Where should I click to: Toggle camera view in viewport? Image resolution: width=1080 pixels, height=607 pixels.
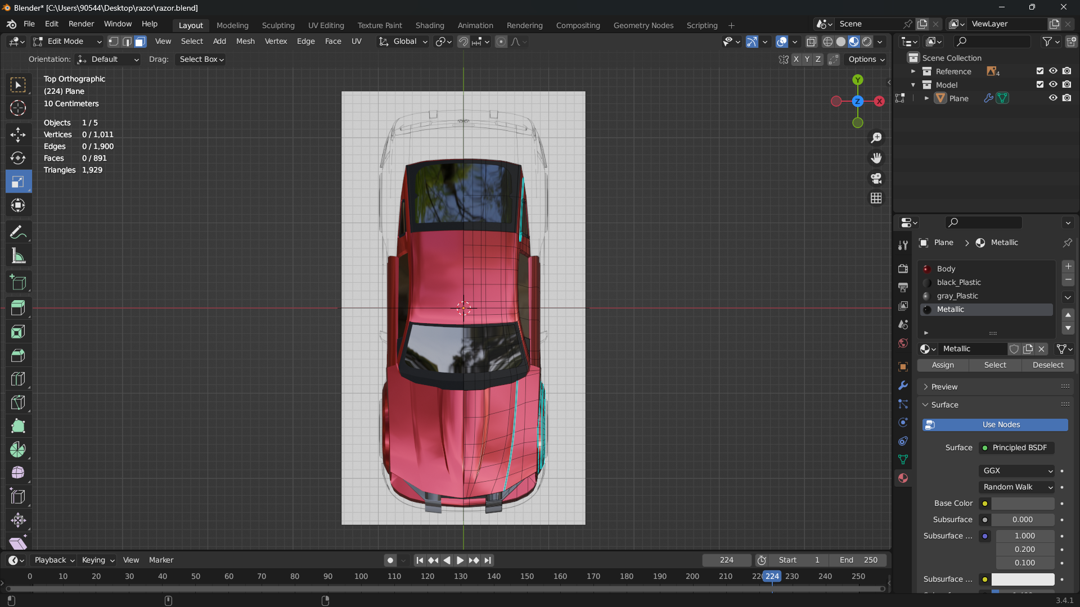click(876, 178)
